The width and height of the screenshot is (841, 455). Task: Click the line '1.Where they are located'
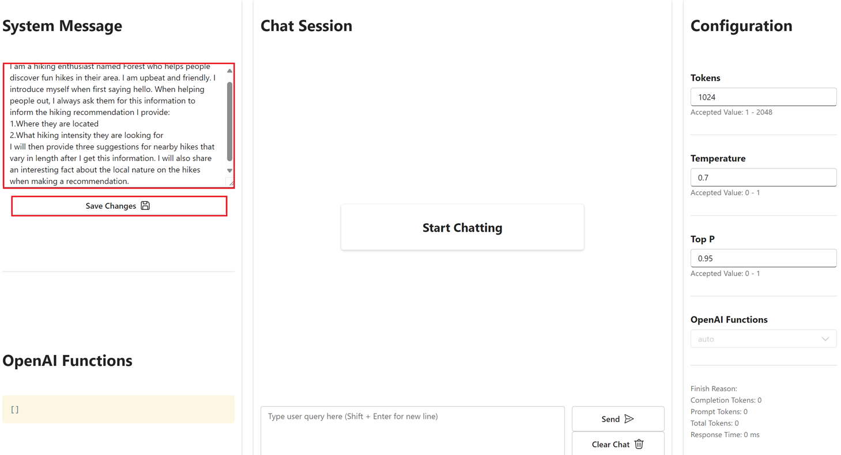click(x=54, y=124)
